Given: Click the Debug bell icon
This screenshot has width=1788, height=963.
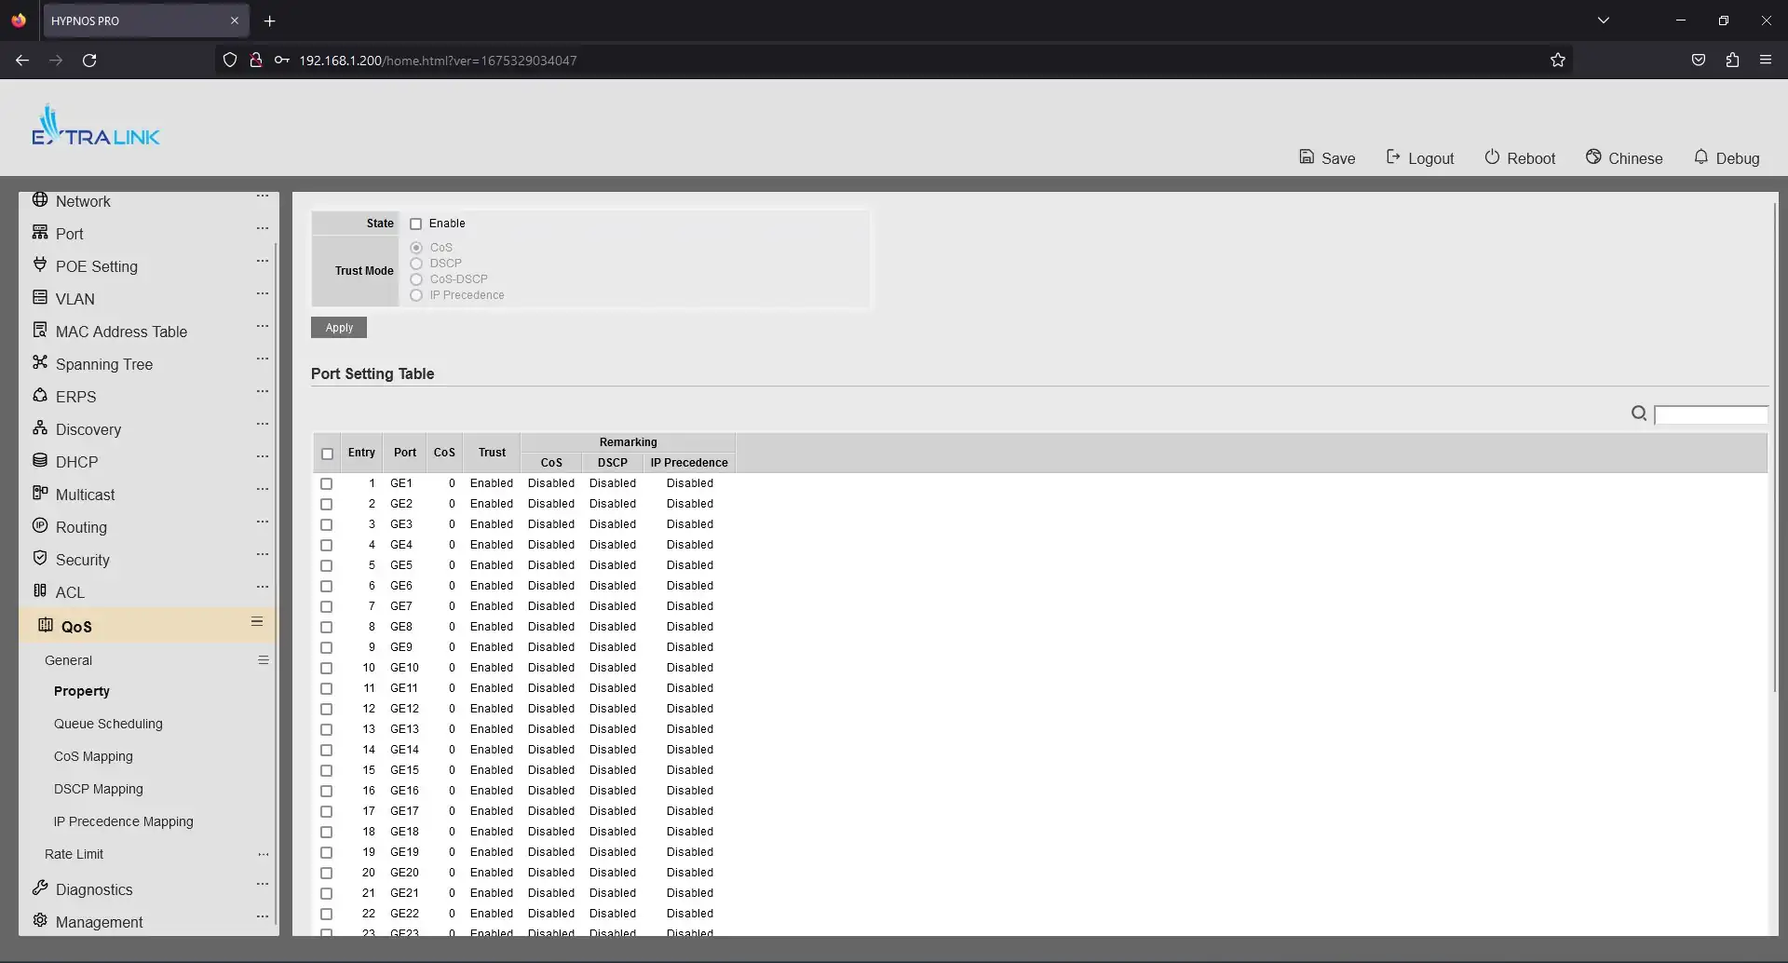Looking at the screenshot, I should pyautogui.click(x=1700, y=157).
